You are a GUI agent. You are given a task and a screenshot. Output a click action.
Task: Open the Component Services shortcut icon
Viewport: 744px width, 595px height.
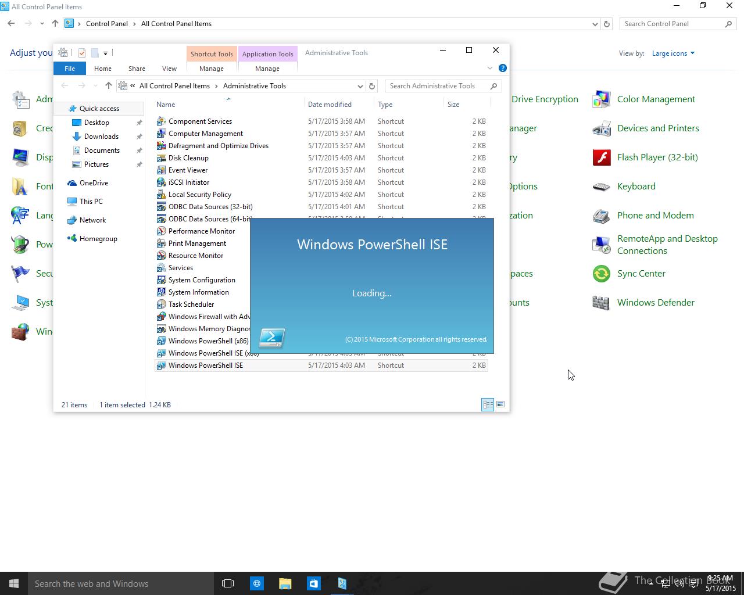[x=161, y=121]
